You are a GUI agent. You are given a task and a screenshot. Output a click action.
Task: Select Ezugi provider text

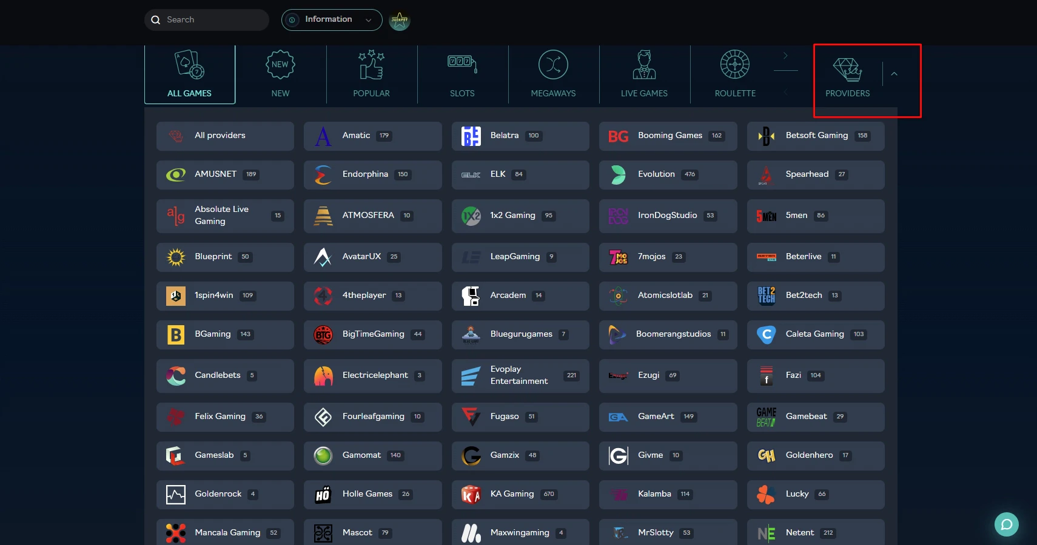(x=648, y=375)
